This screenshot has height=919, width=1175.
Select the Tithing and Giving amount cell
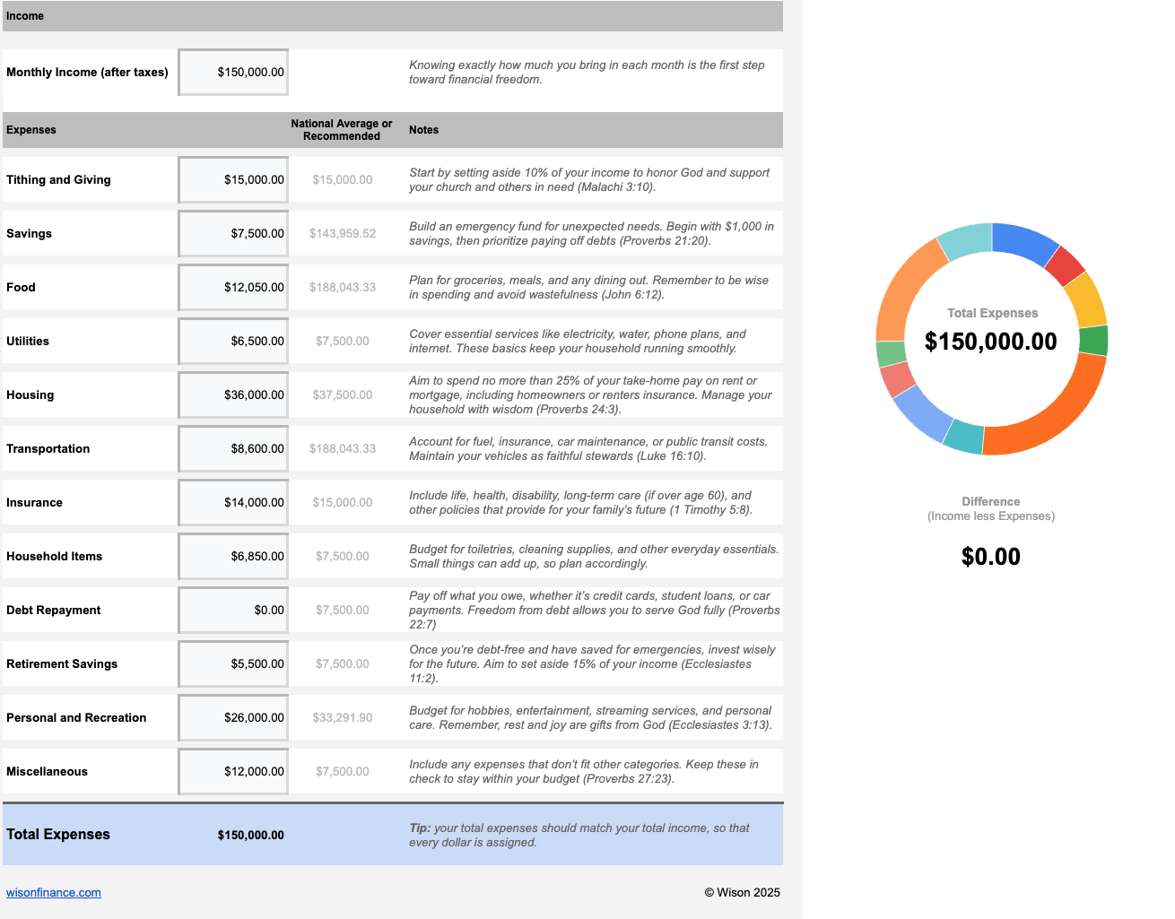point(233,180)
